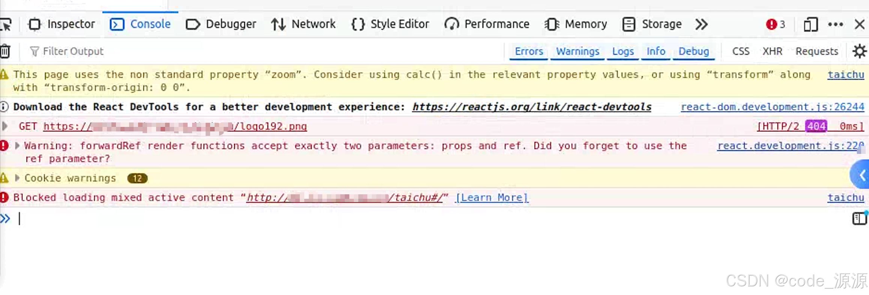
Task: Click the Learn More mixed content link
Action: (x=492, y=197)
